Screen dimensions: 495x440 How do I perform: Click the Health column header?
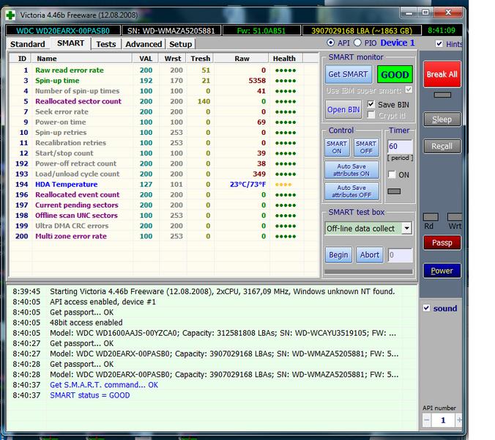(x=286, y=59)
